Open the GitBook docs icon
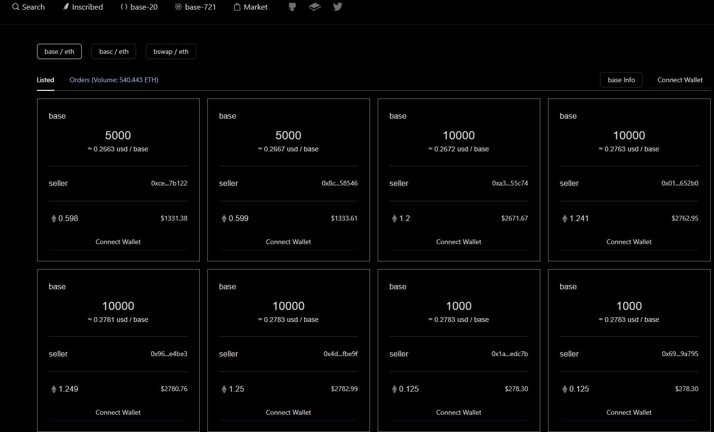Image resolution: width=714 pixels, height=432 pixels. tap(315, 7)
